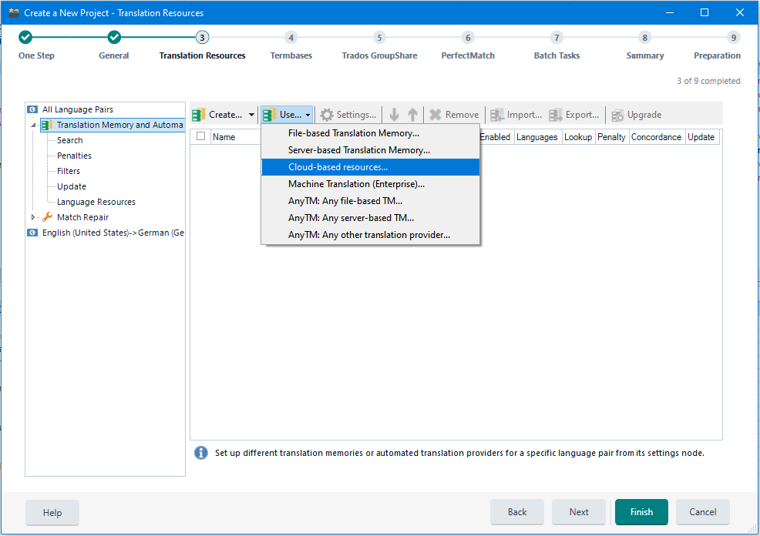Click the move up arrow icon
Image resolution: width=760 pixels, height=536 pixels.
point(412,115)
